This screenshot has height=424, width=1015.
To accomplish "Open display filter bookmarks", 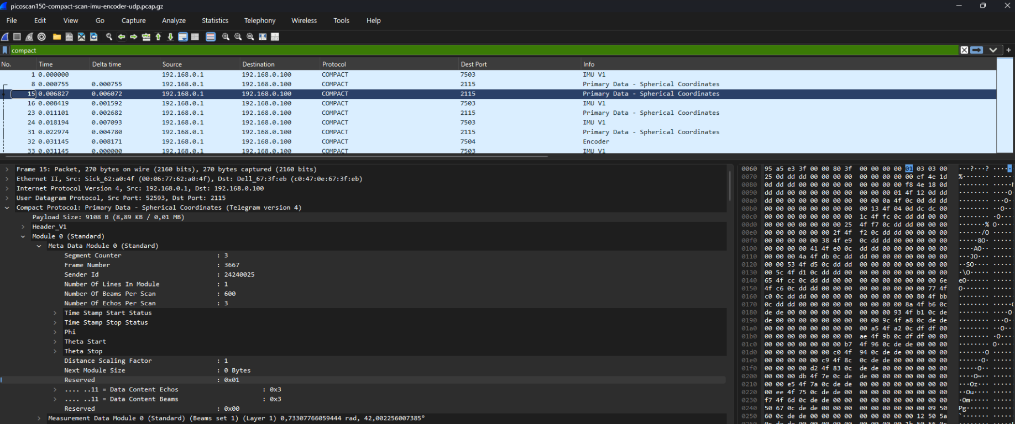I will click(6, 50).
